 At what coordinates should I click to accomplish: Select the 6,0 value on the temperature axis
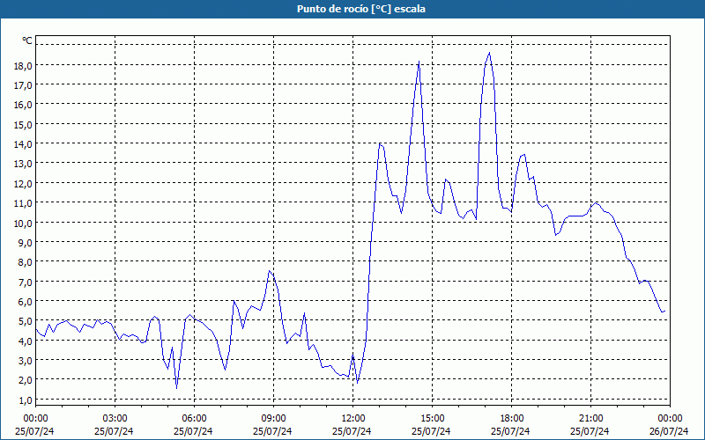26,301
